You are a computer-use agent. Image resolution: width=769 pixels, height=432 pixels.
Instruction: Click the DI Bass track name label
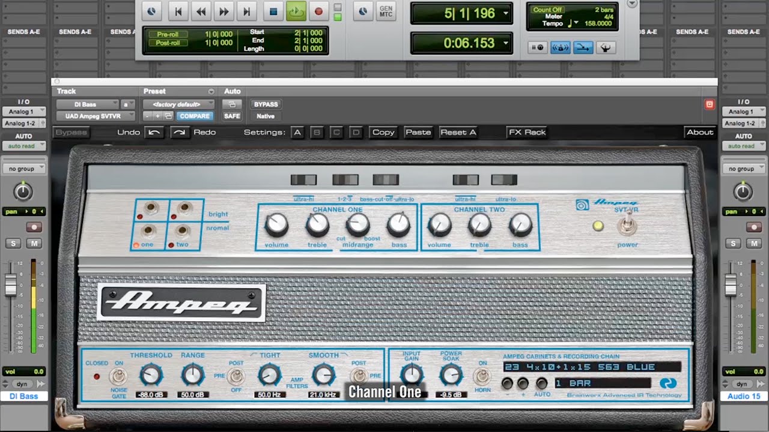pos(24,397)
